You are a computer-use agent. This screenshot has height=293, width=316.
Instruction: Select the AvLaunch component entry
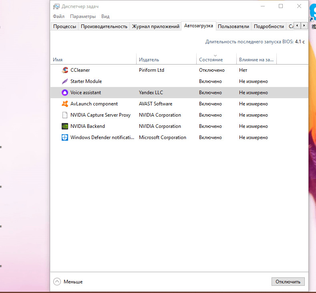pyautogui.click(x=94, y=104)
